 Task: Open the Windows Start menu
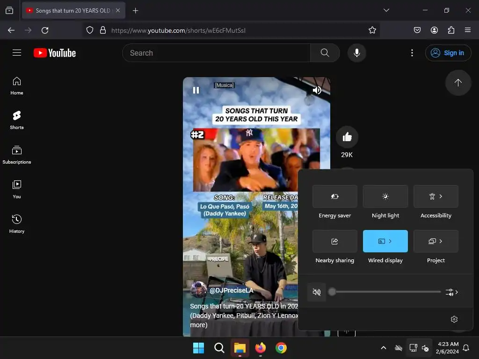[198, 348]
